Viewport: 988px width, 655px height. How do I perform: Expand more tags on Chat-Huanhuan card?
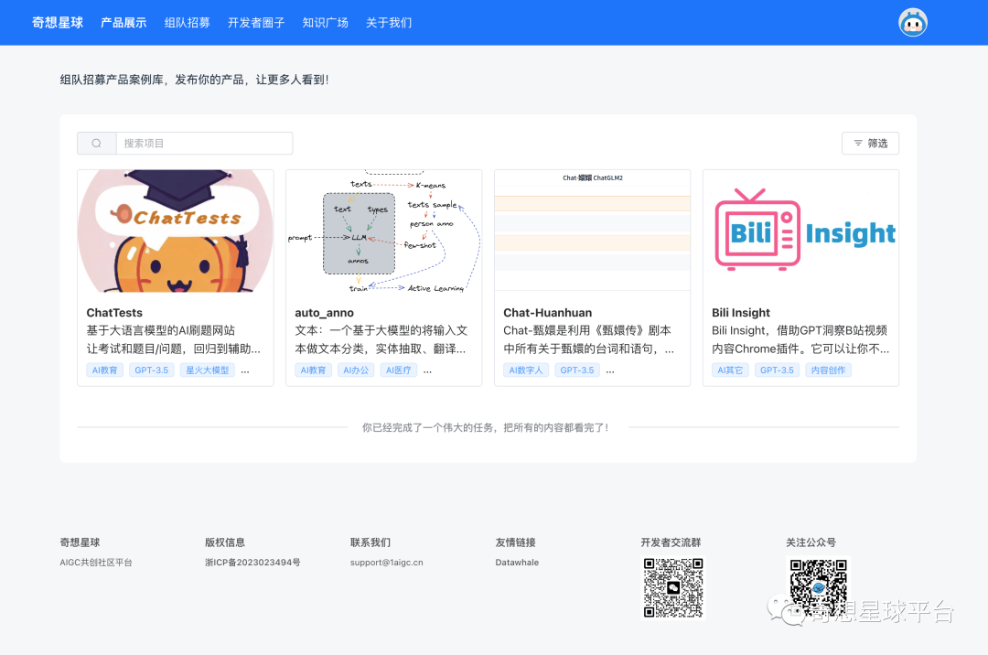pos(610,371)
